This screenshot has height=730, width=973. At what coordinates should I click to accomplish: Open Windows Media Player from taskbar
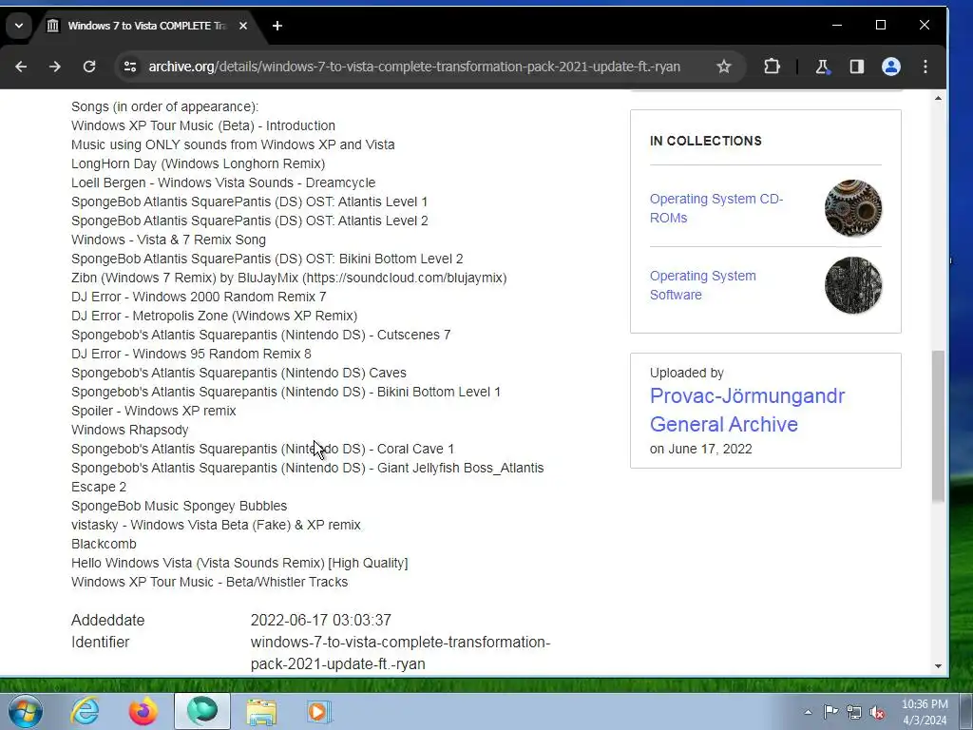tap(319, 711)
